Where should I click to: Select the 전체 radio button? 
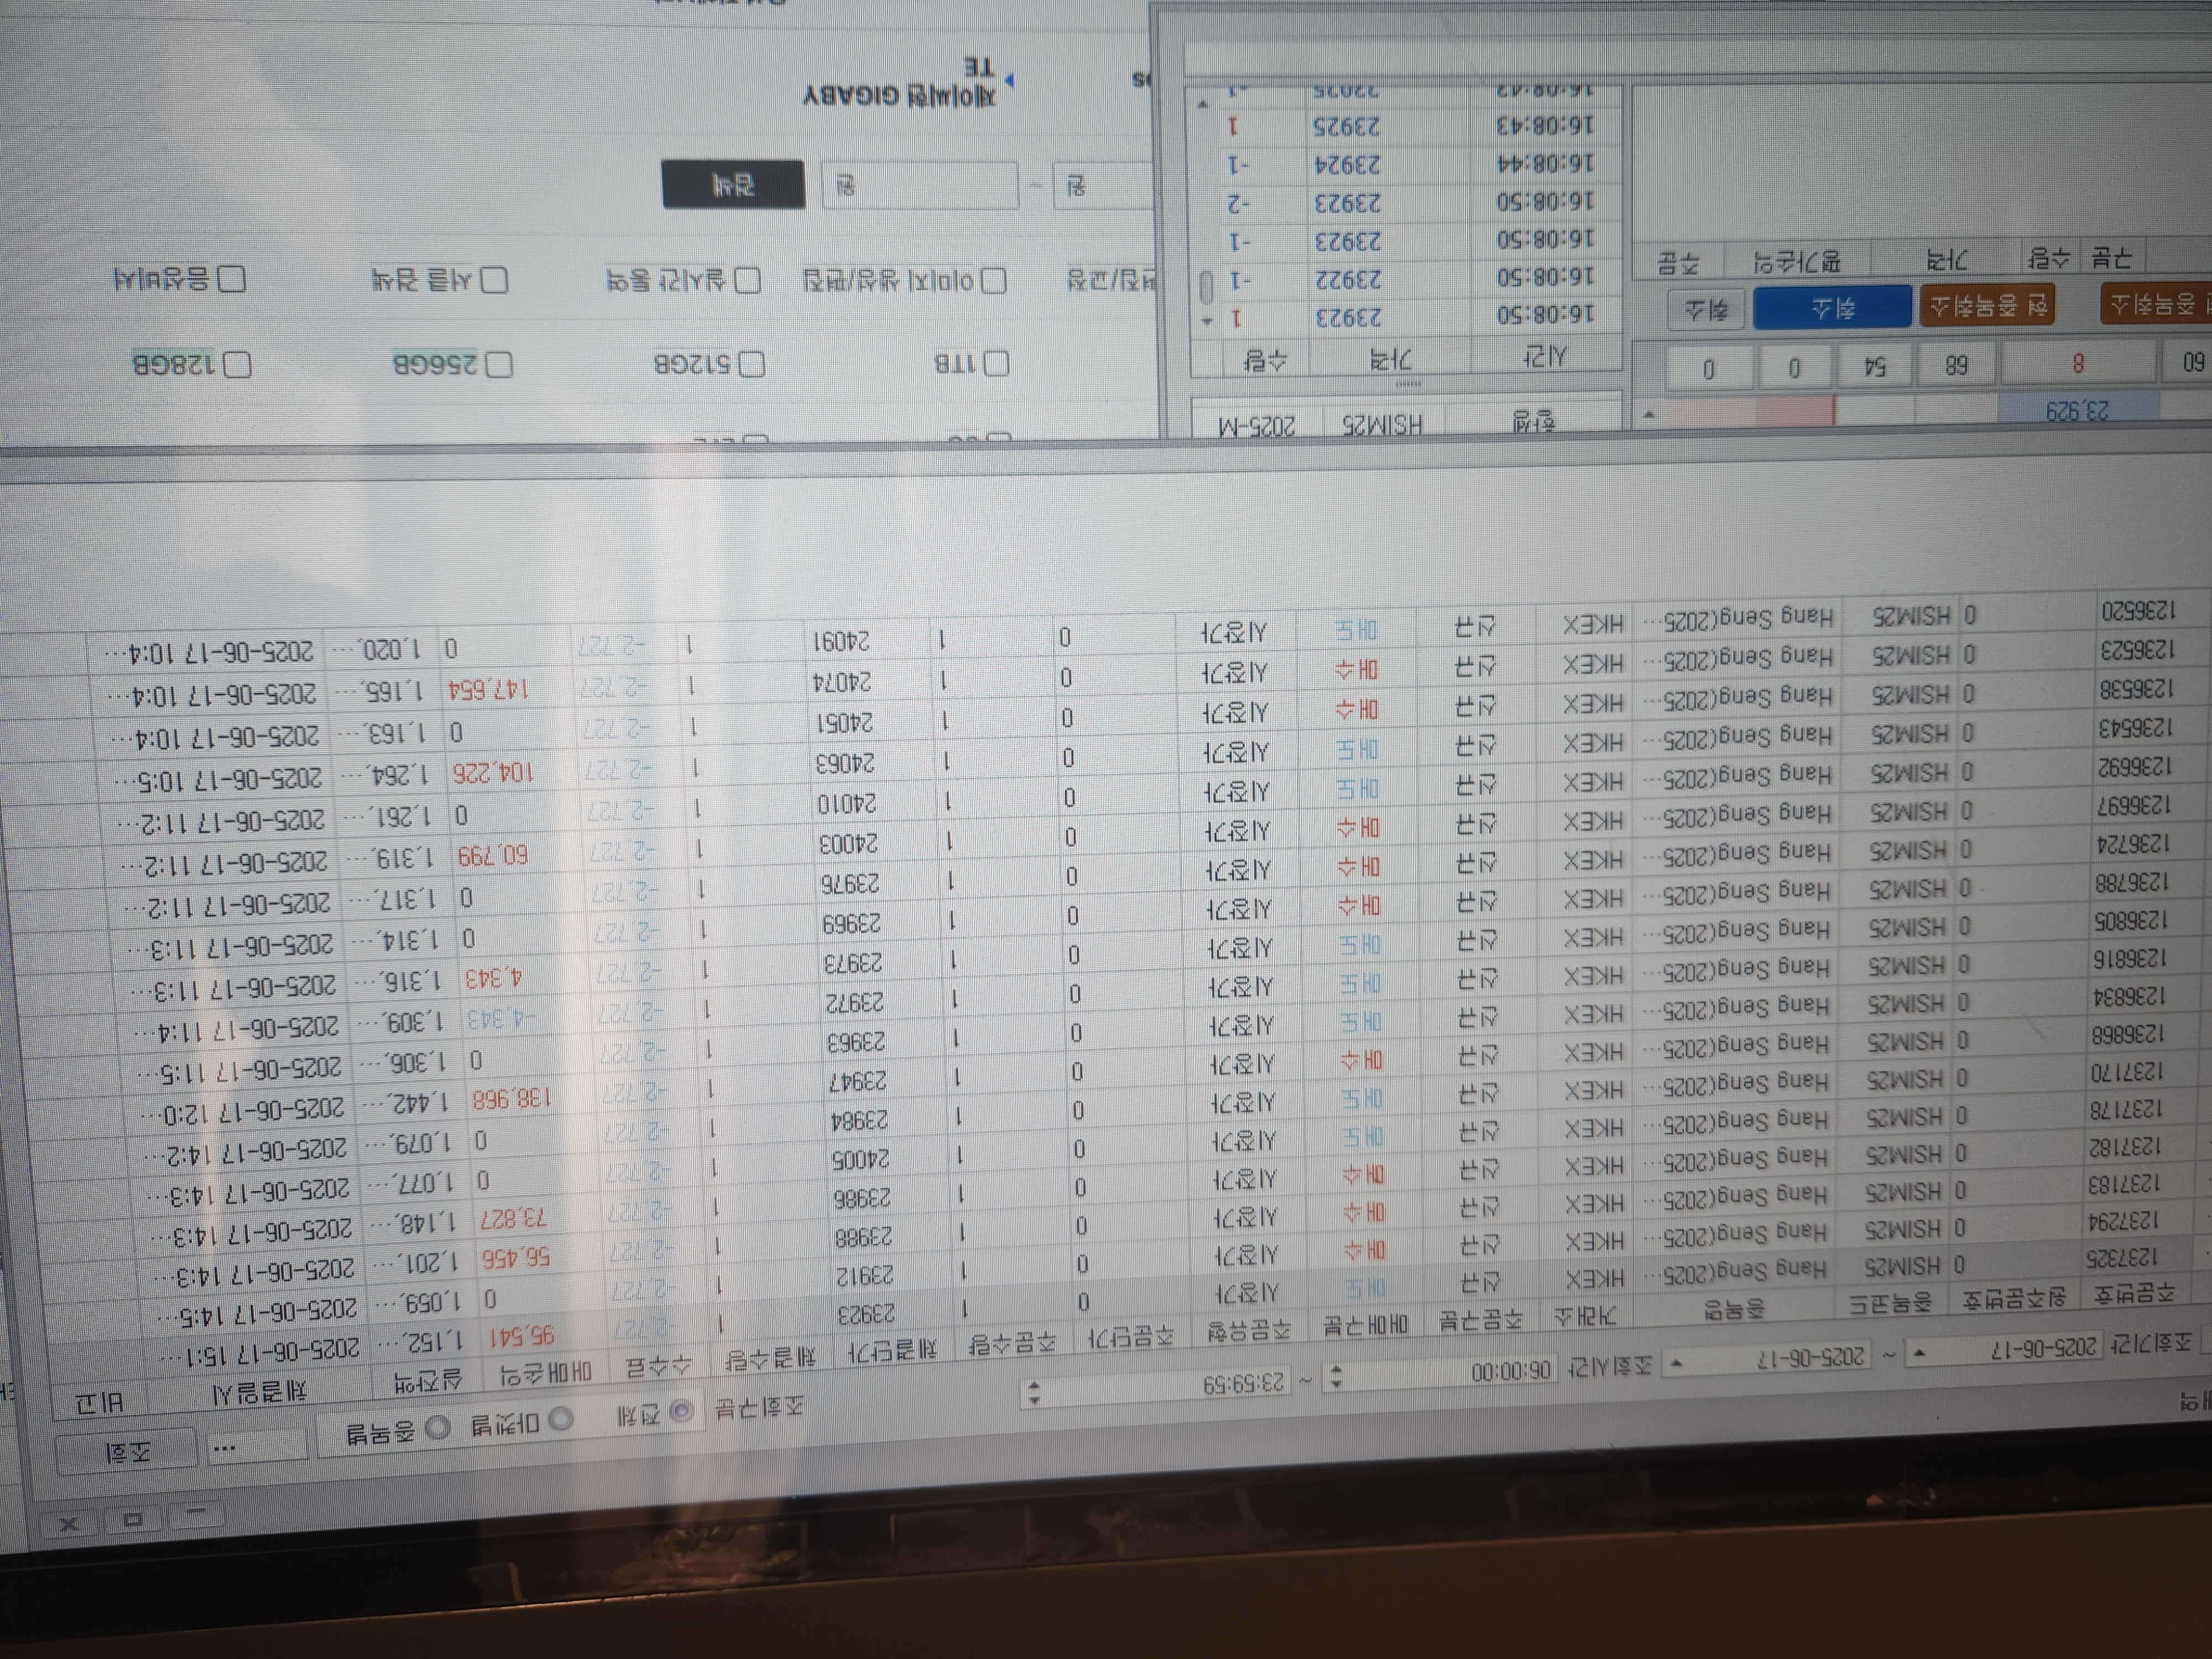pyautogui.click(x=681, y=1411)
